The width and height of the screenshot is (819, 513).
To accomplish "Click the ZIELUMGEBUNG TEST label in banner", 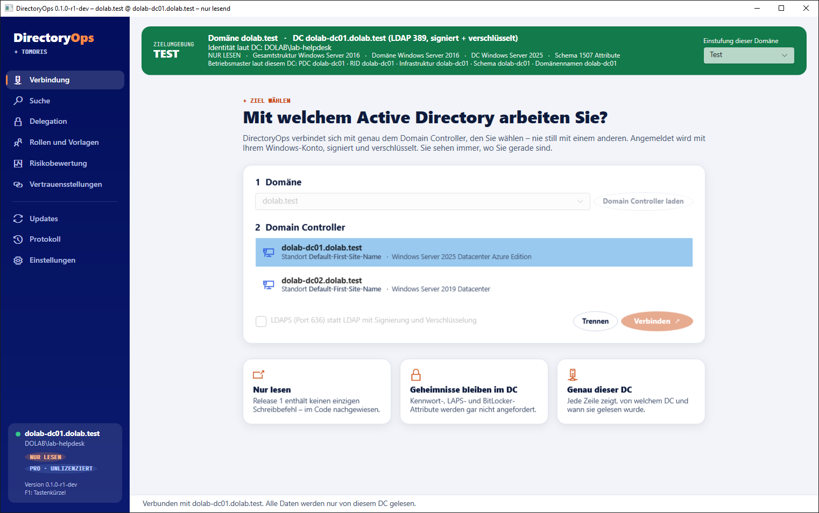I will (x=173, y=50).
